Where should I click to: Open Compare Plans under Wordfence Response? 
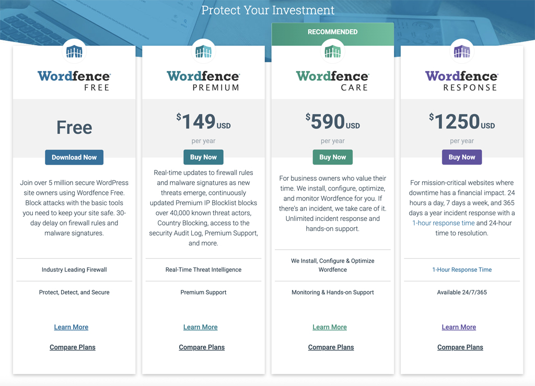(460, 347)
